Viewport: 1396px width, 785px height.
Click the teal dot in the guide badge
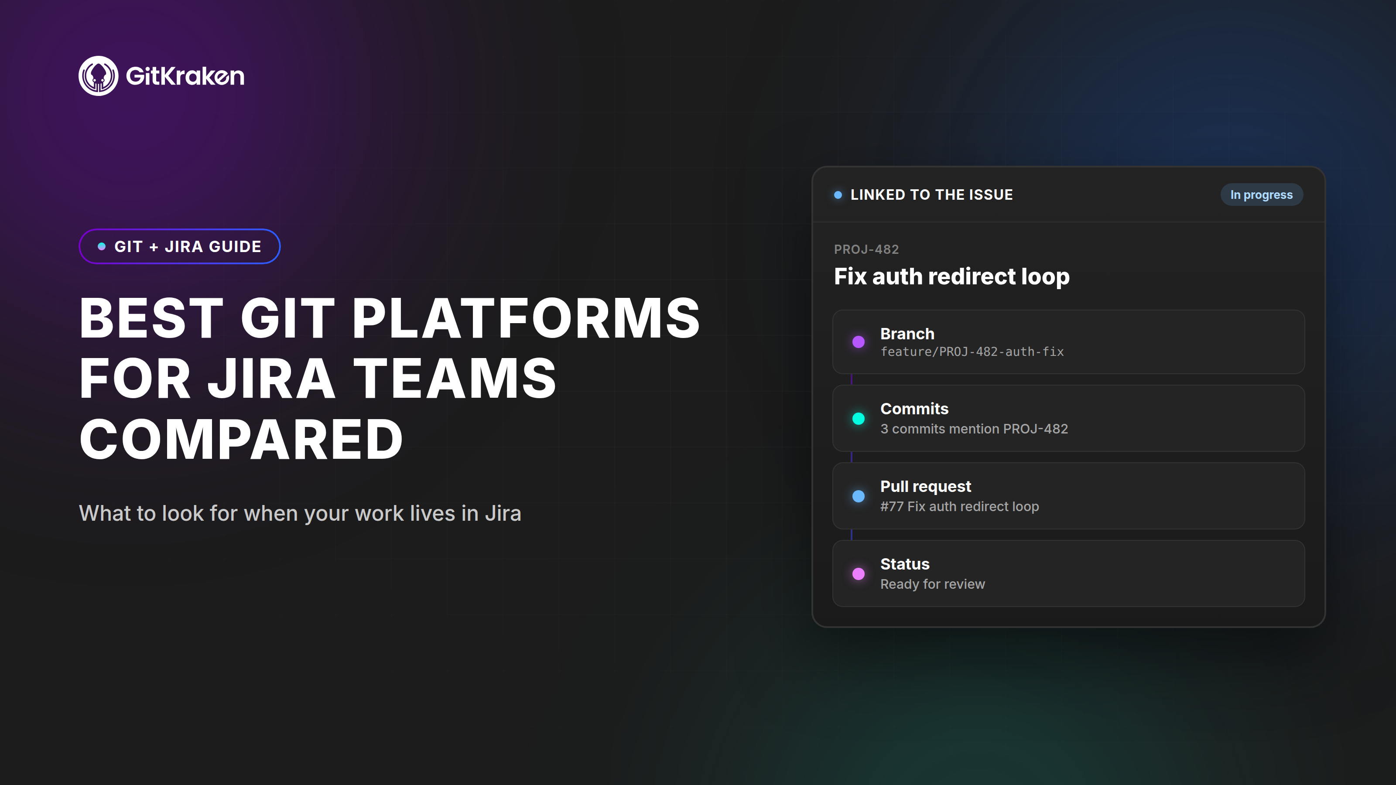[x=101, y=246]
